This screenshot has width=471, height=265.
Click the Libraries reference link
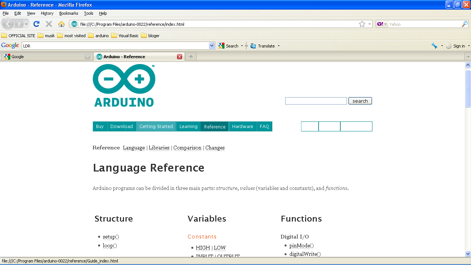coord(159,148)
